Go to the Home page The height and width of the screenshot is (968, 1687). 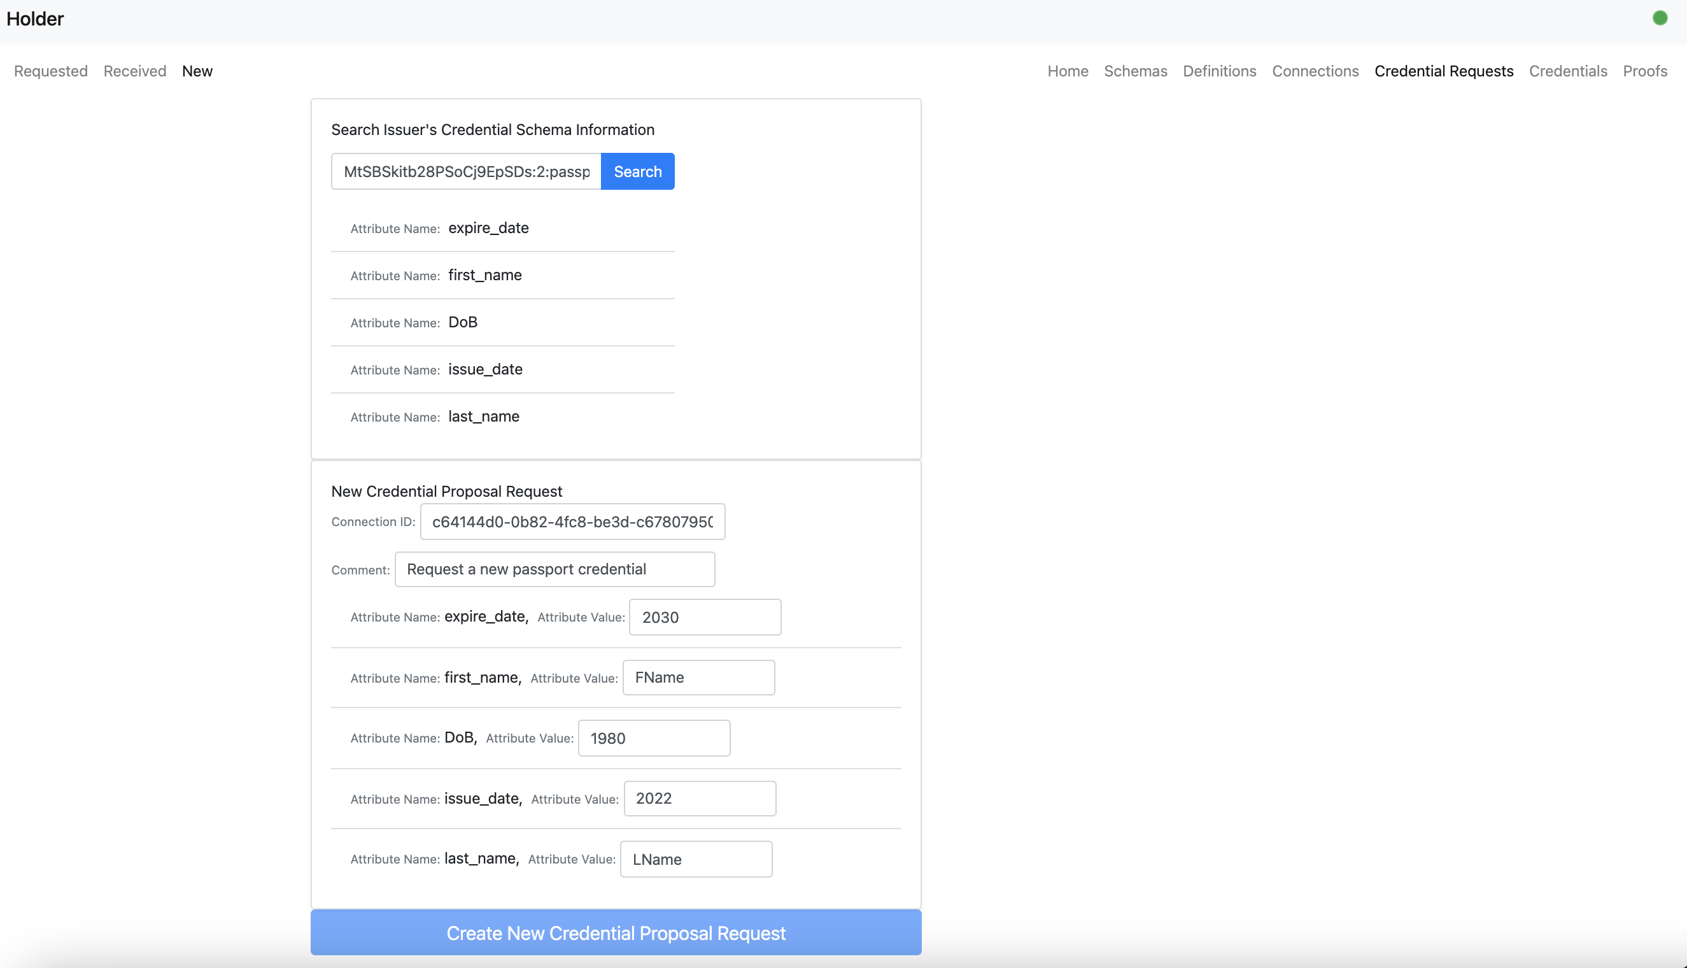pos(1067,71)
